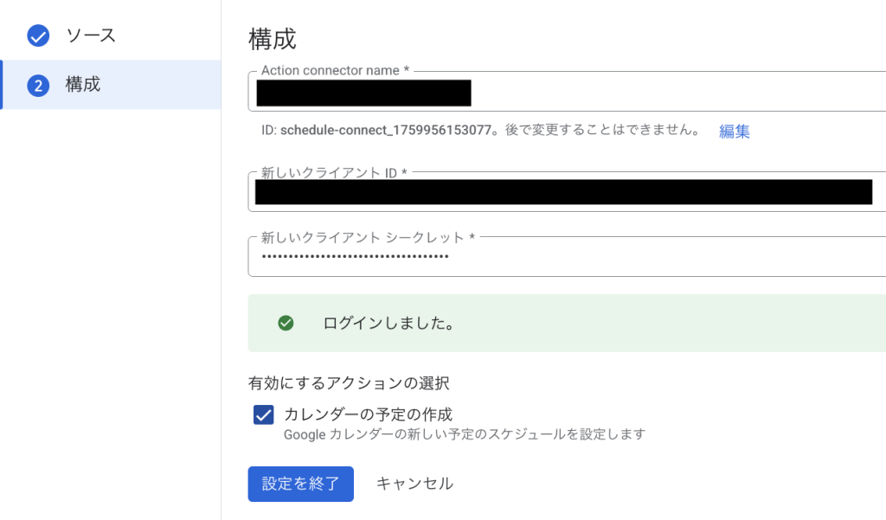The height and width of the screenshot is (520, 886).
Task: Select the 構成 step in sidebar
Action: click(83, 85)
